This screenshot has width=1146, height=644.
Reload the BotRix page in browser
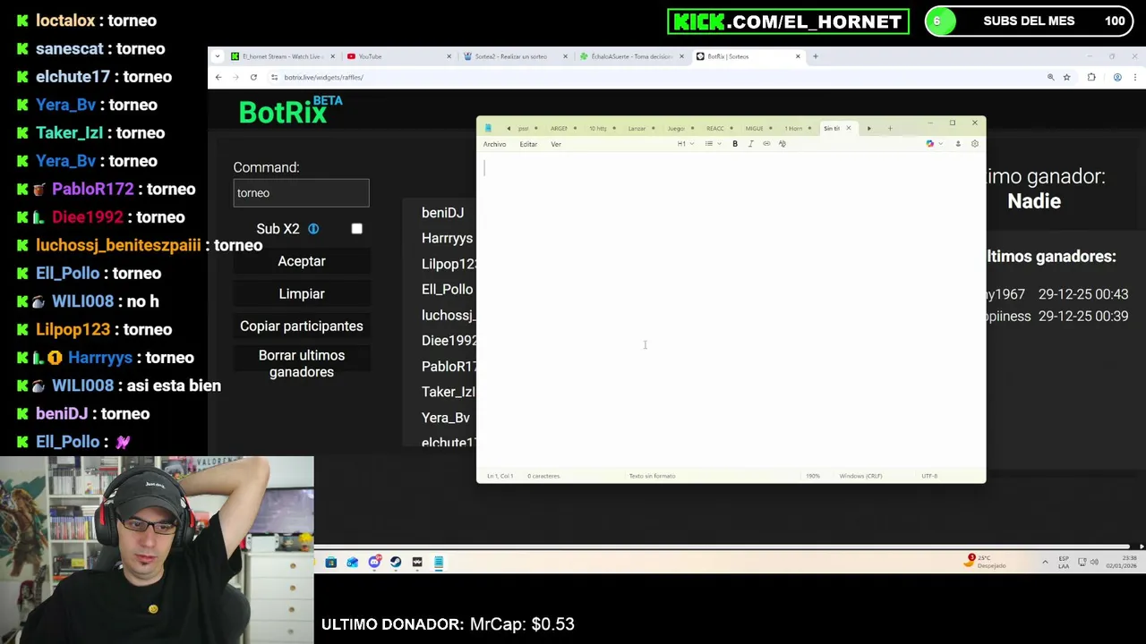tap(253, 78)
